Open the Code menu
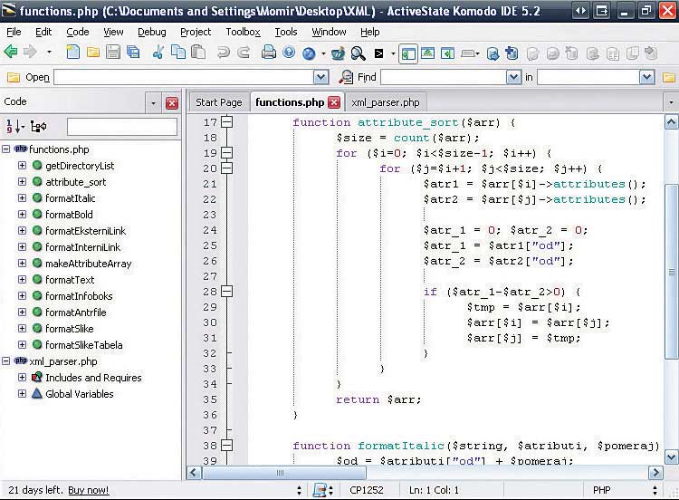Viewport: 679px width, 500px height. click(78, 32)
